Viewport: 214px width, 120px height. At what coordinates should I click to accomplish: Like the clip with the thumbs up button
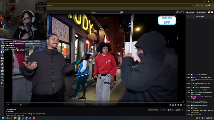pos(178,110)
